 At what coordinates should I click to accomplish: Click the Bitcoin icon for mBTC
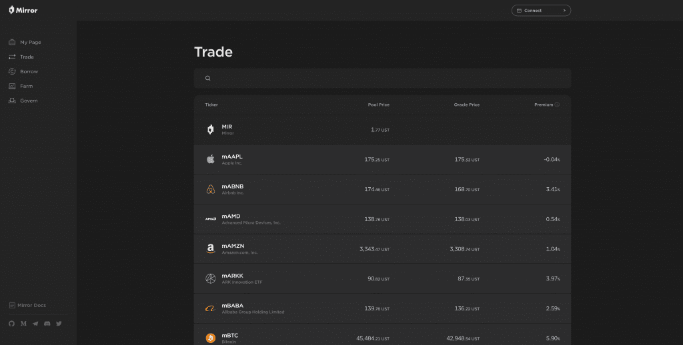(x=211, y=338)
